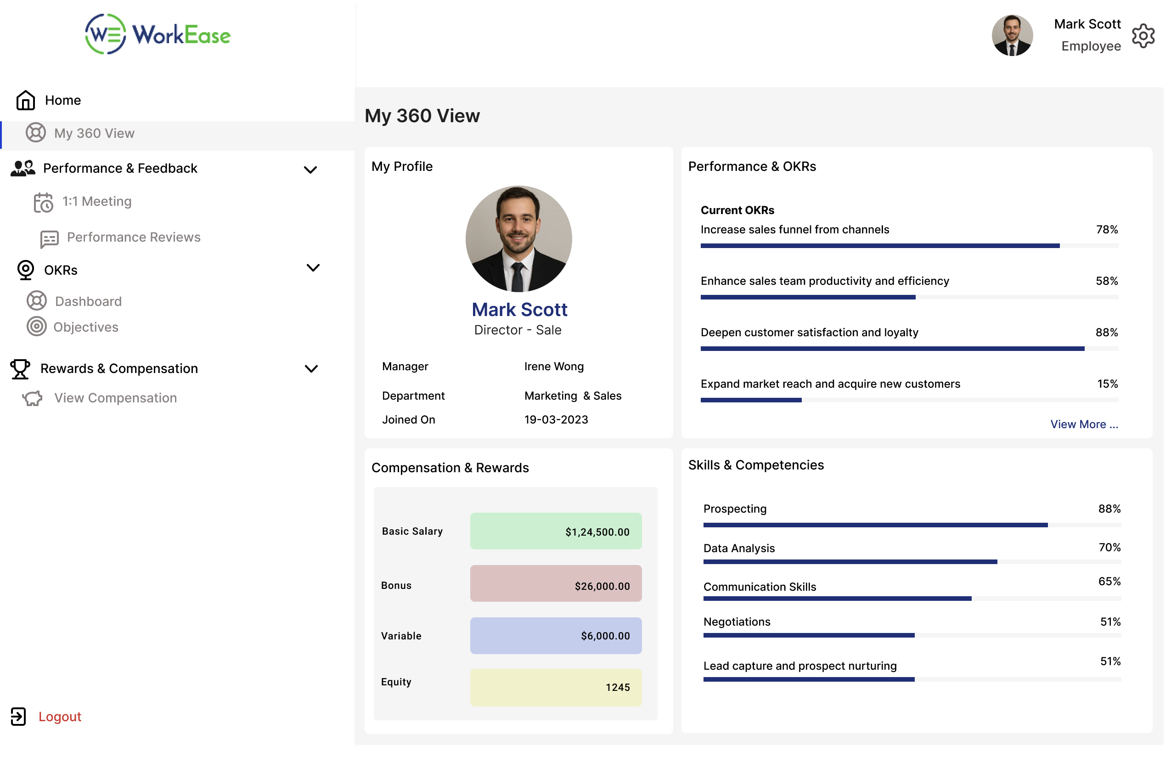Click the red Logout link
The height and width of the screenshot is (757, 1171).
tap(59, 717)
